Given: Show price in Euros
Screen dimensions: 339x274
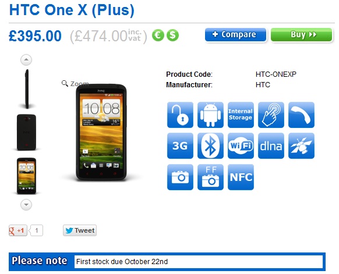Looking at the screenshot, I should point(158,35).
